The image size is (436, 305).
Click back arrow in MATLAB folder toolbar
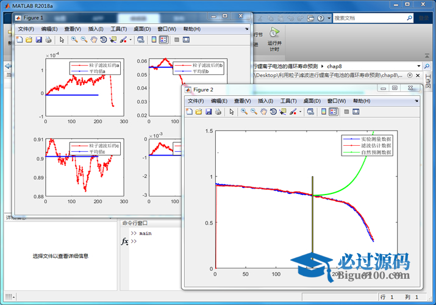pos(9,66)
